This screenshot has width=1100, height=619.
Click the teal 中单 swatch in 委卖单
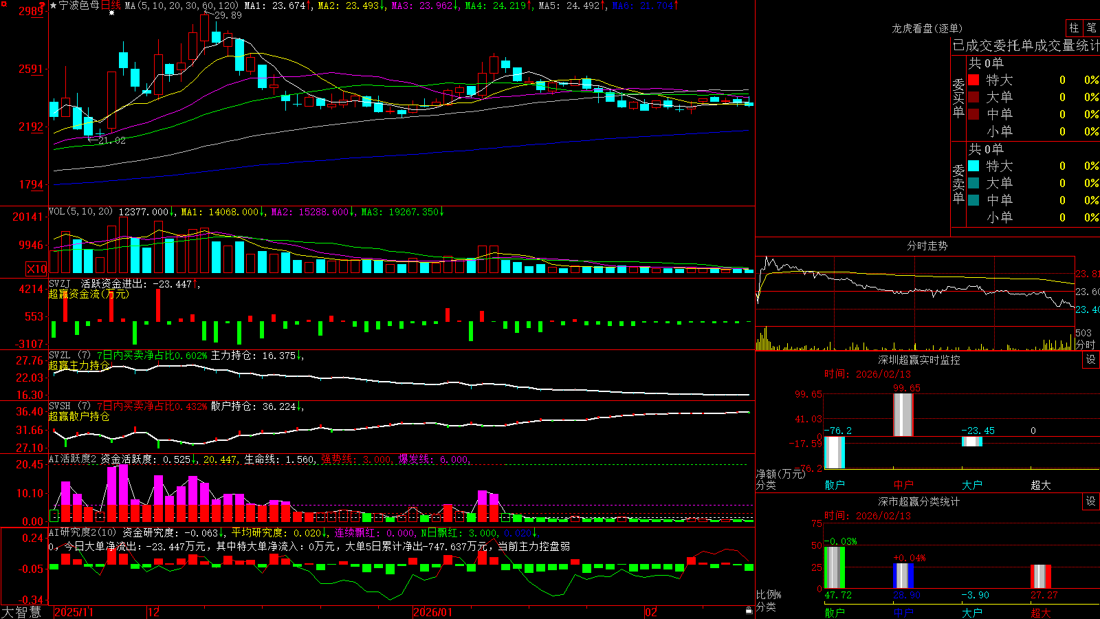(973, 199)
